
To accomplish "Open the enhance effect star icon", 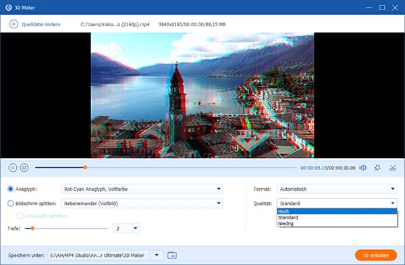I will pos(377,168).
